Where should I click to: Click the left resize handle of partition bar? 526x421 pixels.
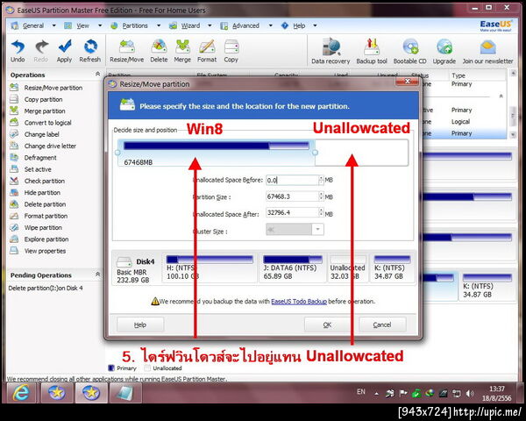(x=117, y=153)
